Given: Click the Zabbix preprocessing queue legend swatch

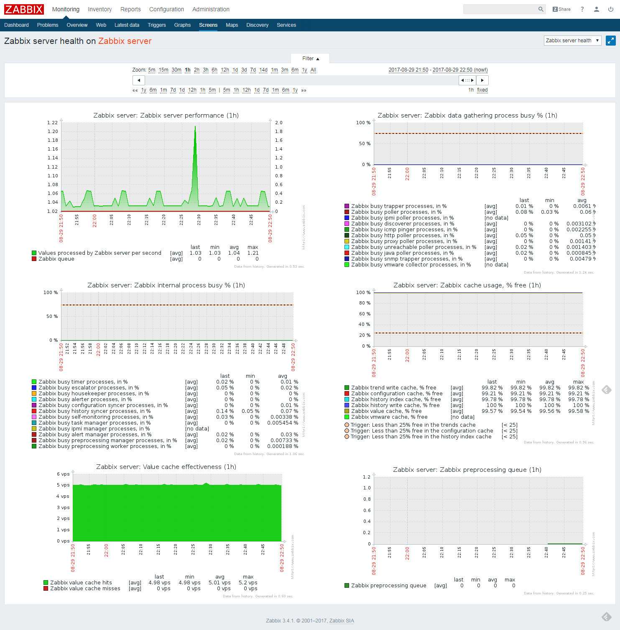Looking at the screenshot, I should (347, 586).
